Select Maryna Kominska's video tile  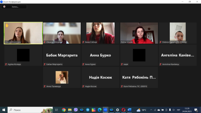(x=23, y=33)
